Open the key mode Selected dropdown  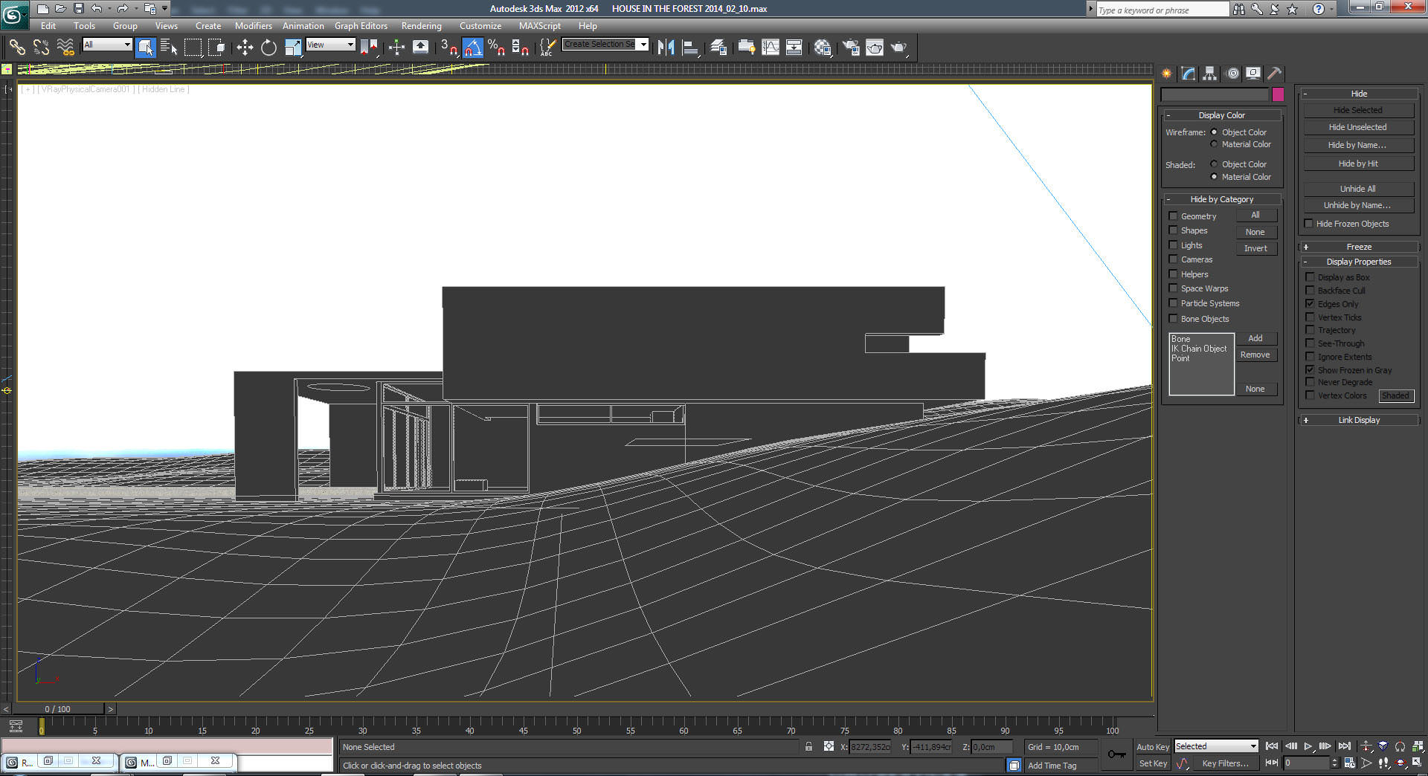[1216, 746]
